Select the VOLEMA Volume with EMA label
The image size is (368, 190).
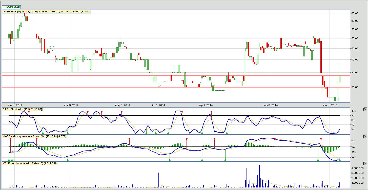(x=30, y=163)
